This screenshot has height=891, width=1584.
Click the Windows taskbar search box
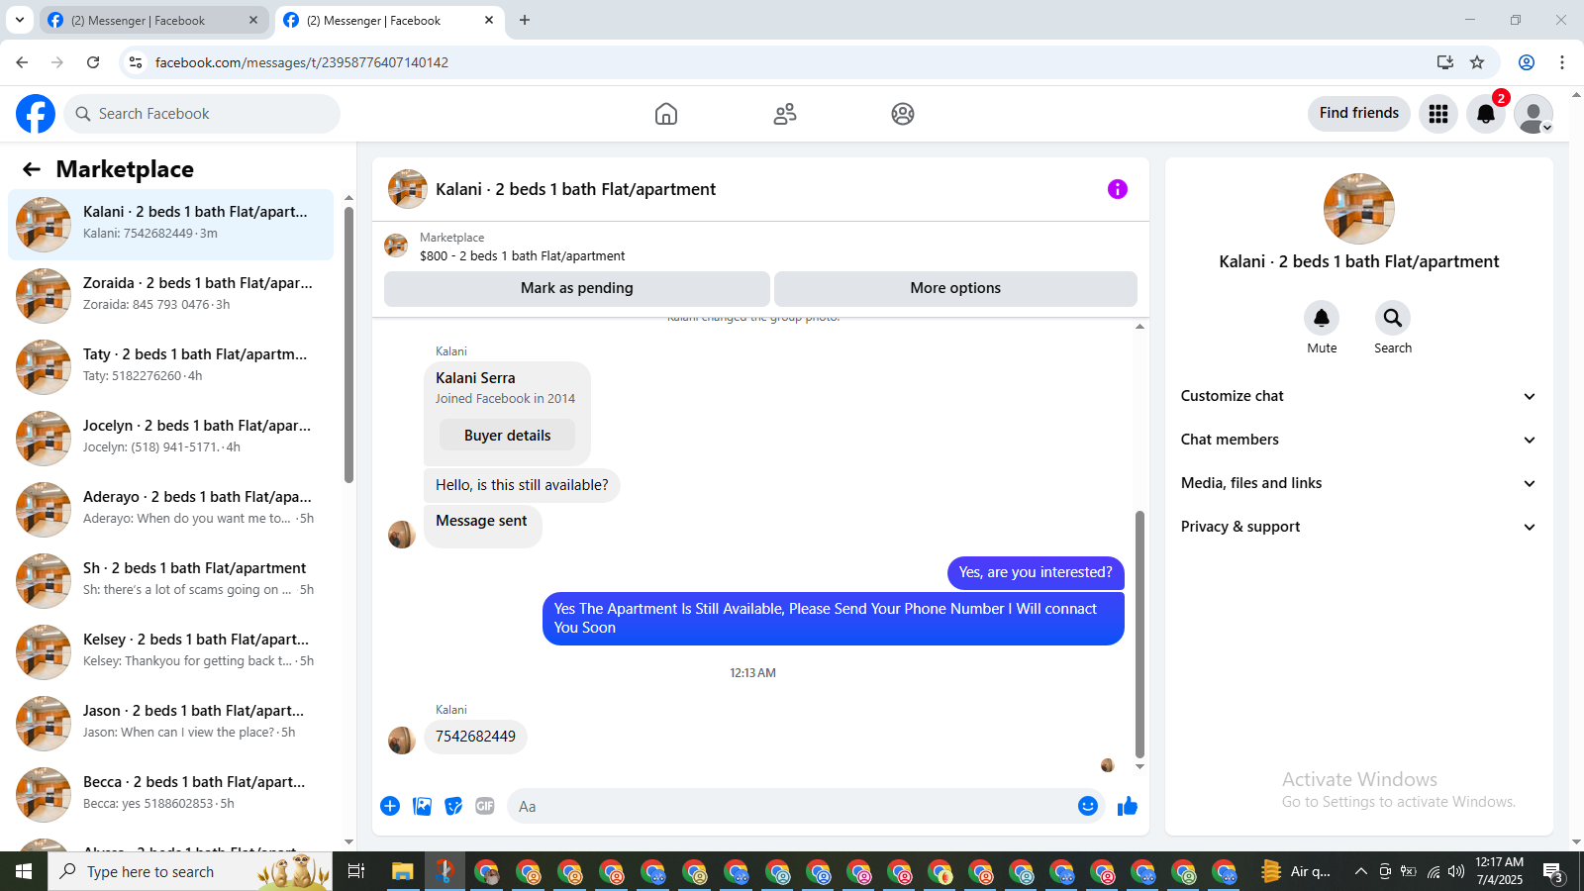point(190,871)
